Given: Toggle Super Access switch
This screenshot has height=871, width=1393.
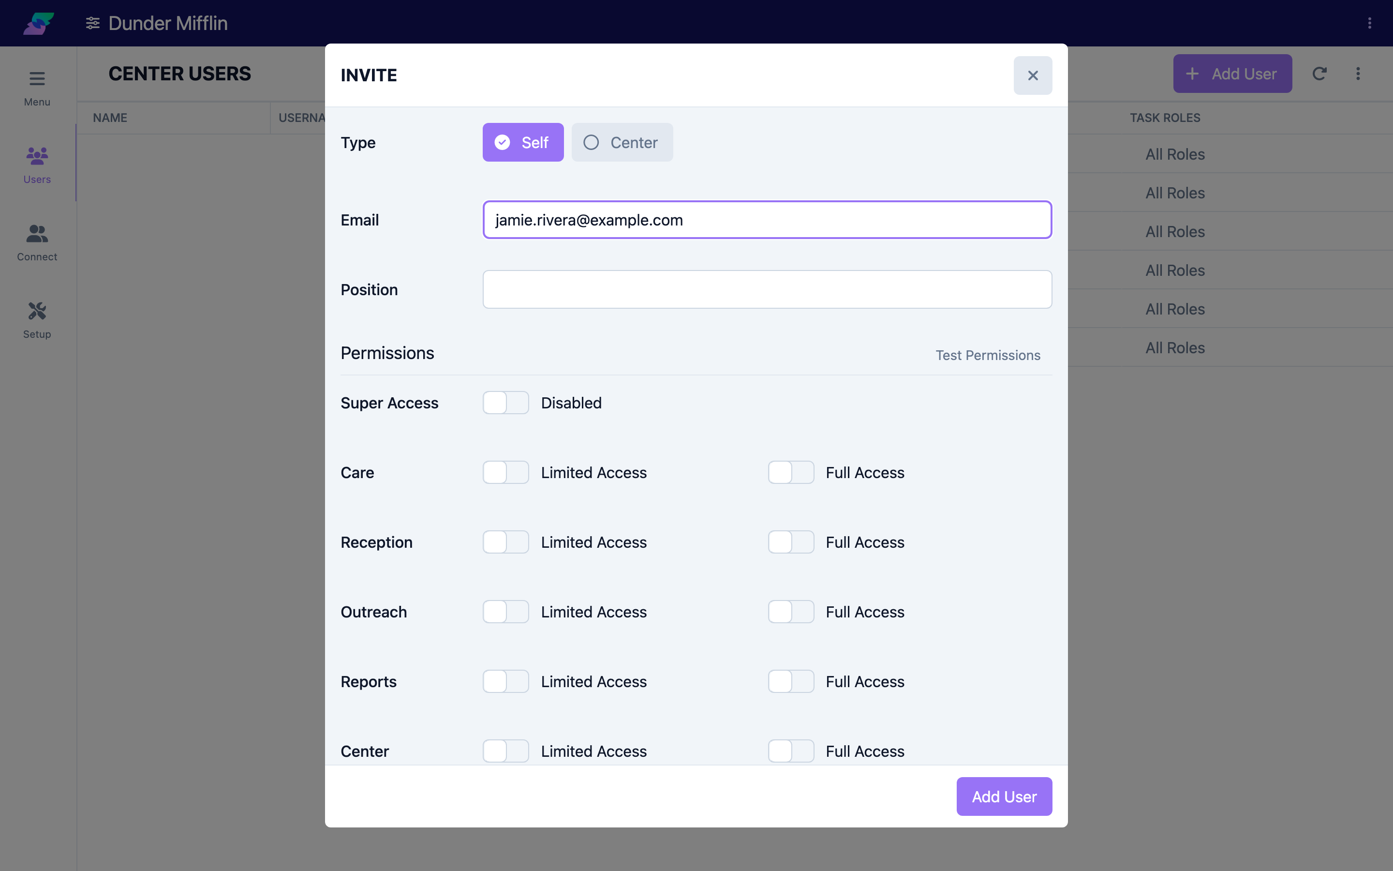Looking at the screenshot, I should 505,403.
